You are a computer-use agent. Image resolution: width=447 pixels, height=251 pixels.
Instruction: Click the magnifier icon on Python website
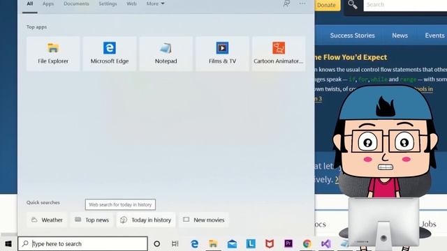tap(353, 5)
